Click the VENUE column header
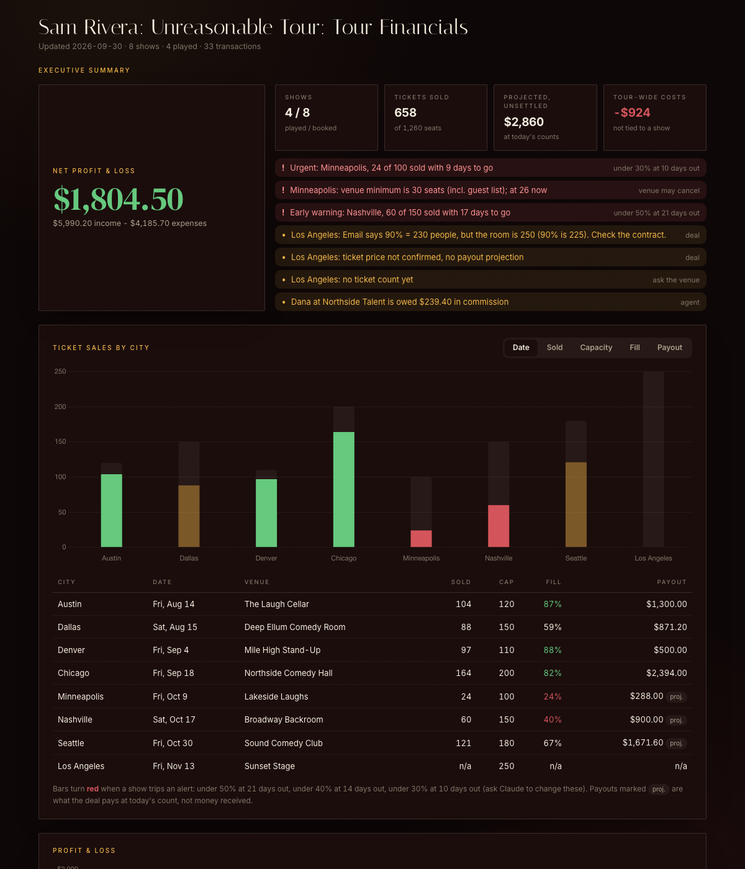This screenshot has height=869, width=745. (257, 582)
